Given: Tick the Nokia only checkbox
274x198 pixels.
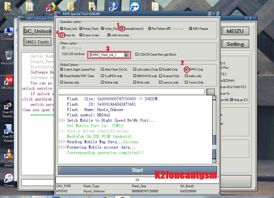Looking at the screenshot, I should pos(102,82).
